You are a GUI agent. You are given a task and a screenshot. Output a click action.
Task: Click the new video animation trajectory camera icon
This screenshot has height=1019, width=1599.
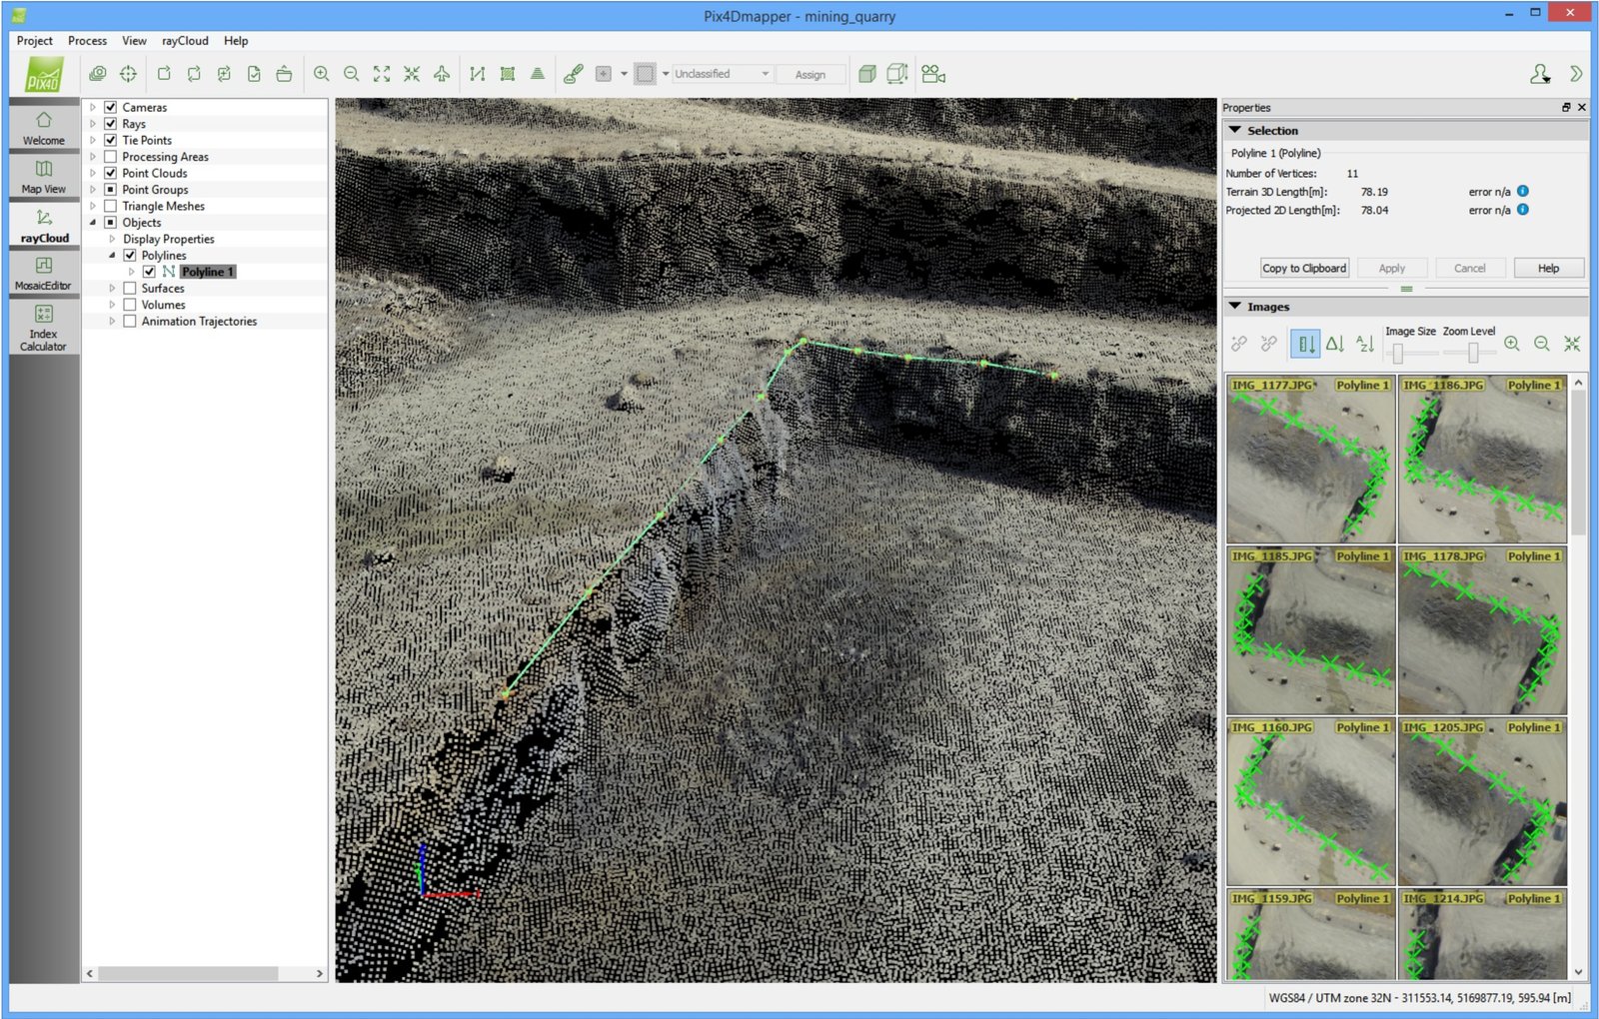tap(933, 74)
